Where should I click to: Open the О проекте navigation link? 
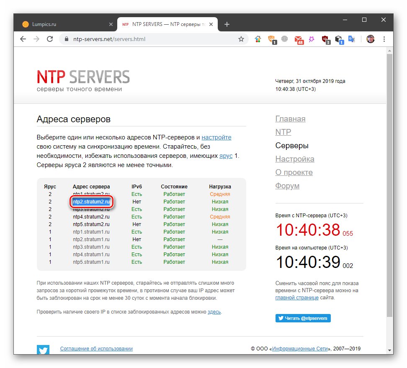click(294, 172)
